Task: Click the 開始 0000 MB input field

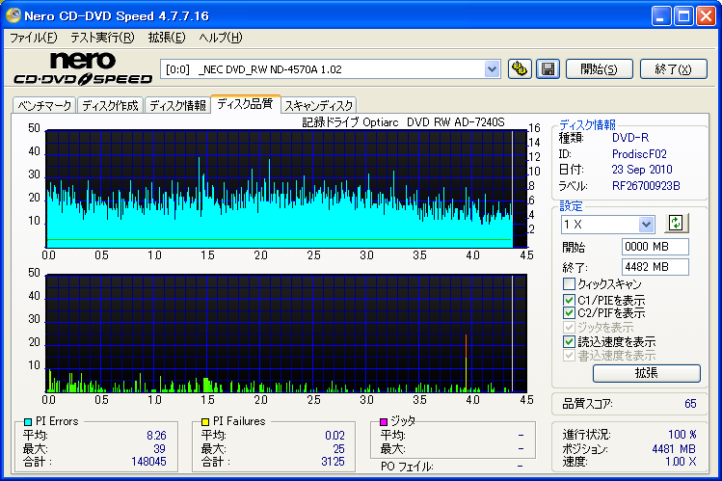Action: click(655, 246)
